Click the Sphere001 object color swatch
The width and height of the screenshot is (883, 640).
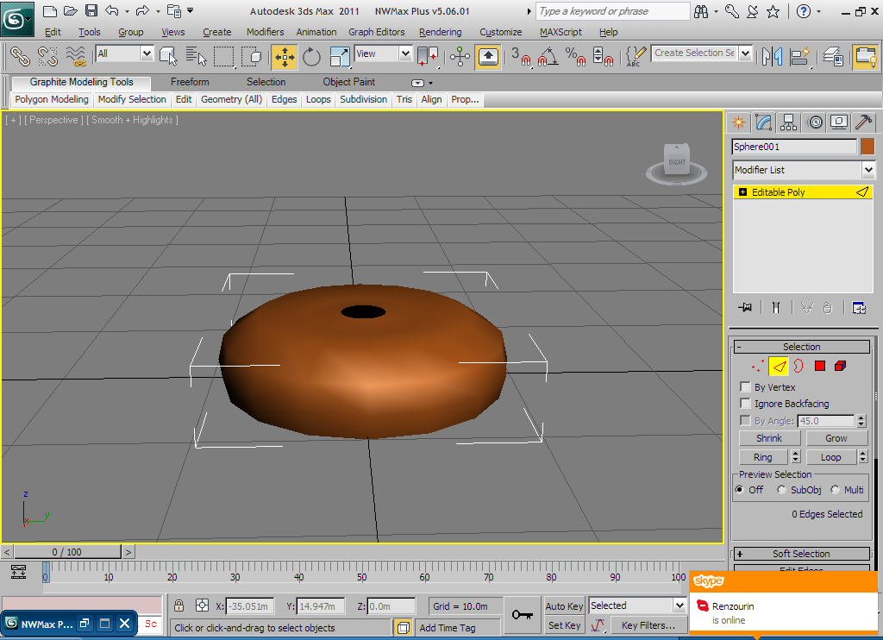tap(867, 147)
